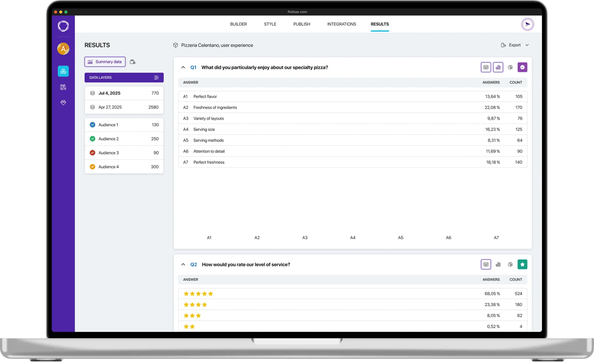Collapse the Q2 question panel
Screen dimensions: 594x362
(183, 264)
